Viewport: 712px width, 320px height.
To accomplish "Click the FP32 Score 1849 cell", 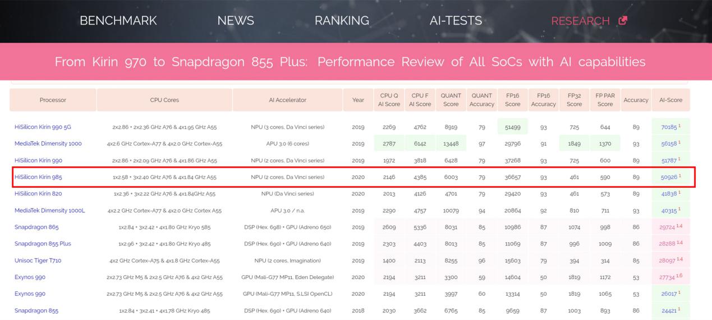I will coord(574,143).
